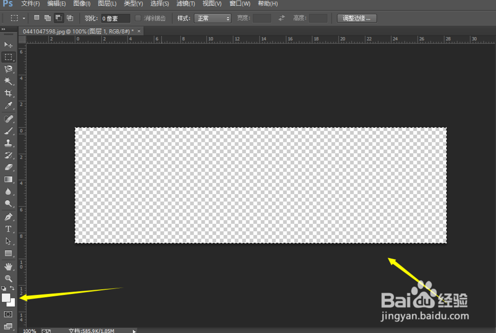Screen dimensions: 496x333
Task: Choose Intersect with Selection mode
Action: pyautogui.click(x=70, y=18)
